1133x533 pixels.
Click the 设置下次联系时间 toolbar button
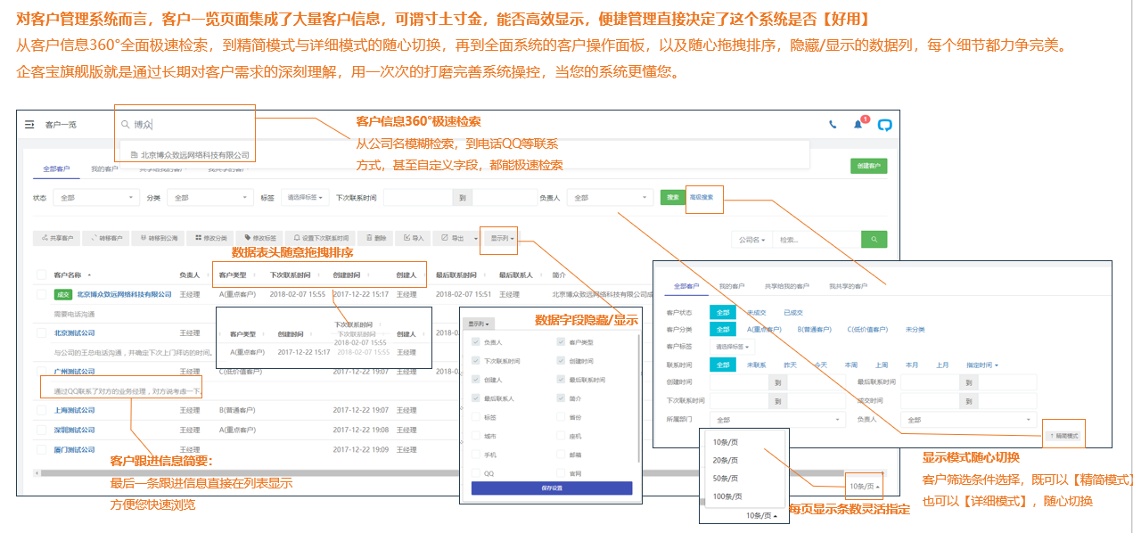click(321, 238)
